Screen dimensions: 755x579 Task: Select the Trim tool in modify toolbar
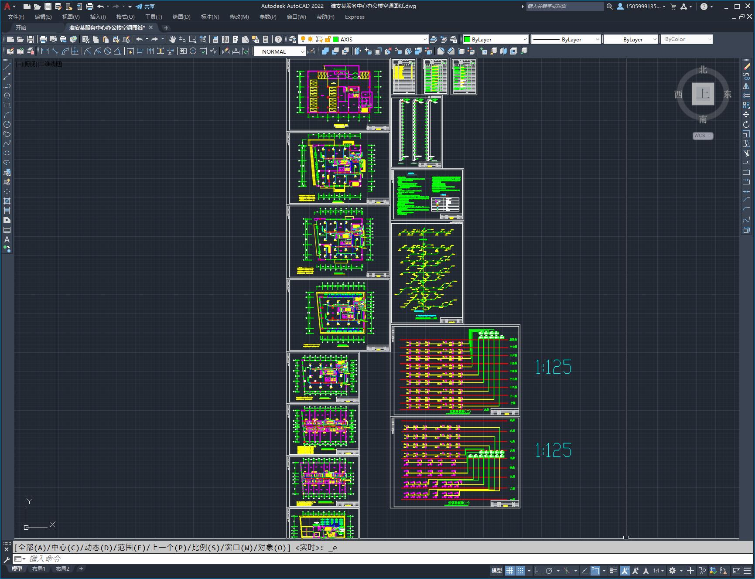coord(746,153)
